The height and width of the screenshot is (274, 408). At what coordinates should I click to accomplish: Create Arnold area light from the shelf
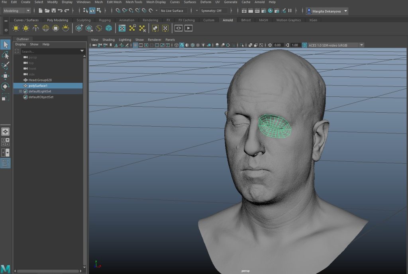(16, 28)
